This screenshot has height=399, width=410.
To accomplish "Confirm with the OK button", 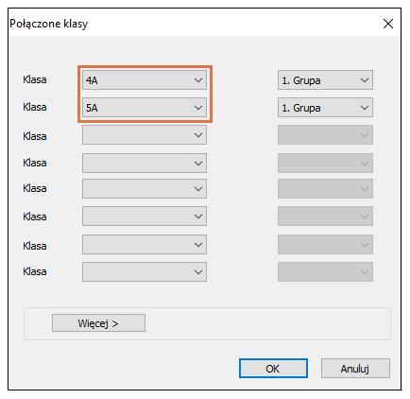I will (x=273, y=368).
